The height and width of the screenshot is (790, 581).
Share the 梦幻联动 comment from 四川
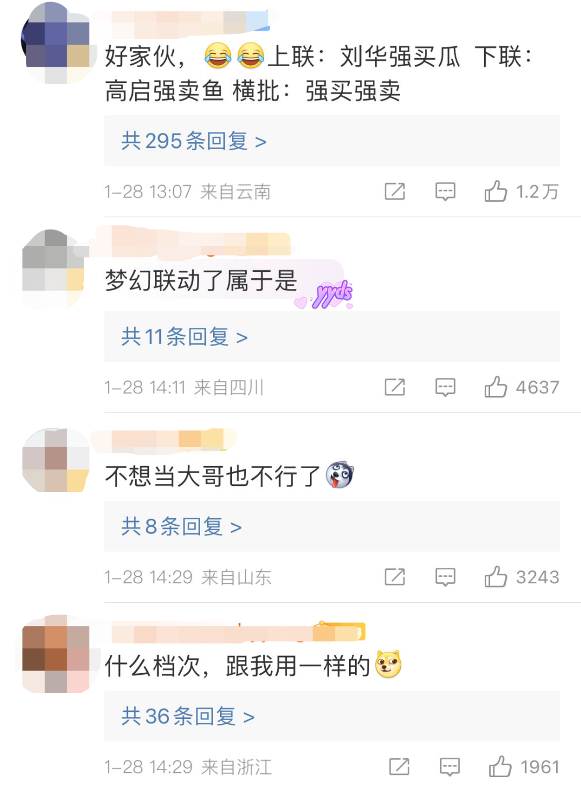click(395, 387)
